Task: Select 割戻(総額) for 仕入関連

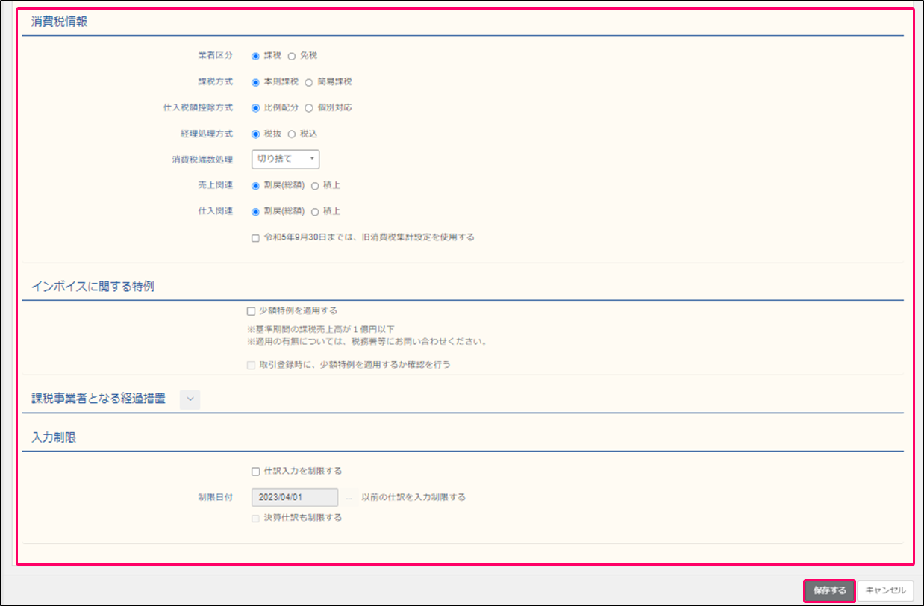Action: 256,212
